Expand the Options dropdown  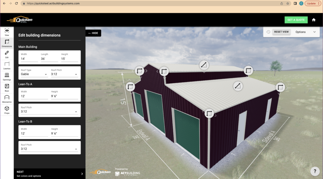tap(305, 32)
